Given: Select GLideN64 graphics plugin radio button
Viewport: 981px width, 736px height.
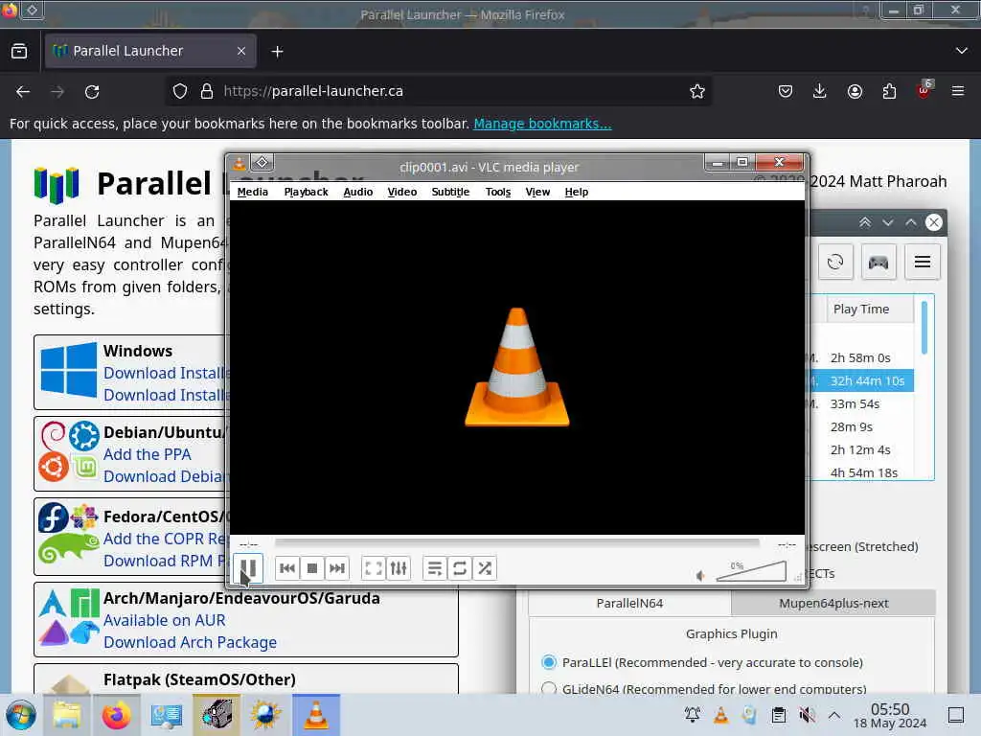Looking at the screenshot, I should tap(549, 688).
